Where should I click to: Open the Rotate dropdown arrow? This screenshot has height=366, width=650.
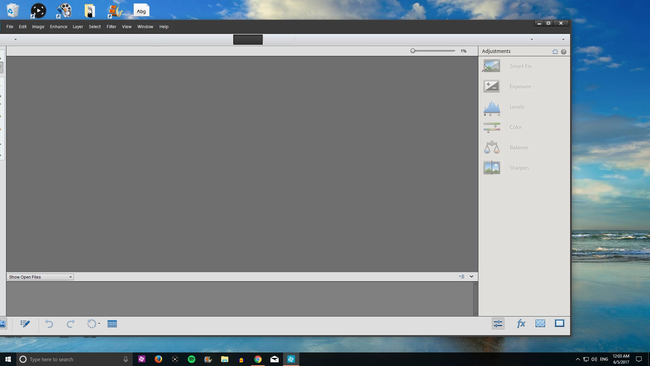[99, 324]
